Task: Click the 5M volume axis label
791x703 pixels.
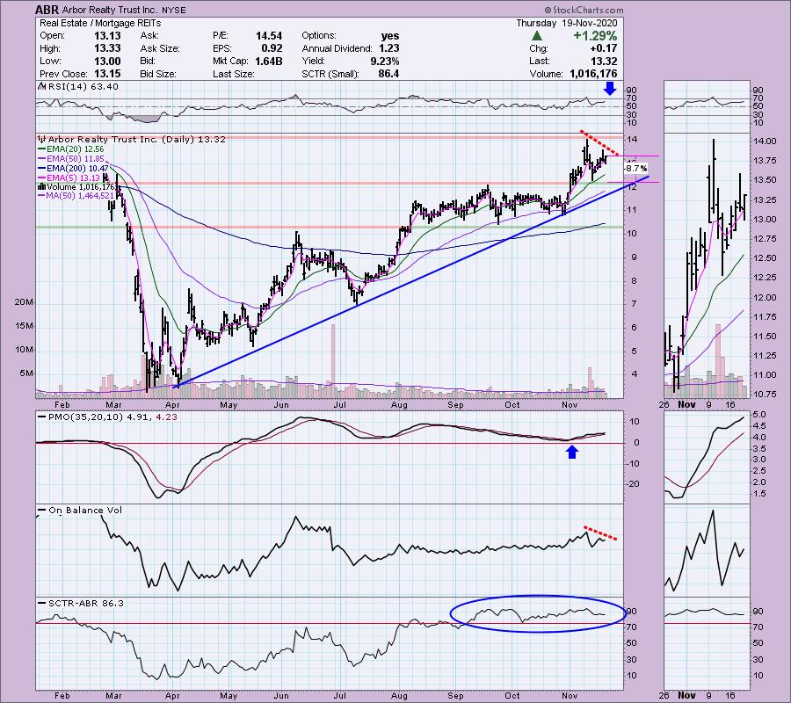Action: pyautogui.click(x=25, y=373)
